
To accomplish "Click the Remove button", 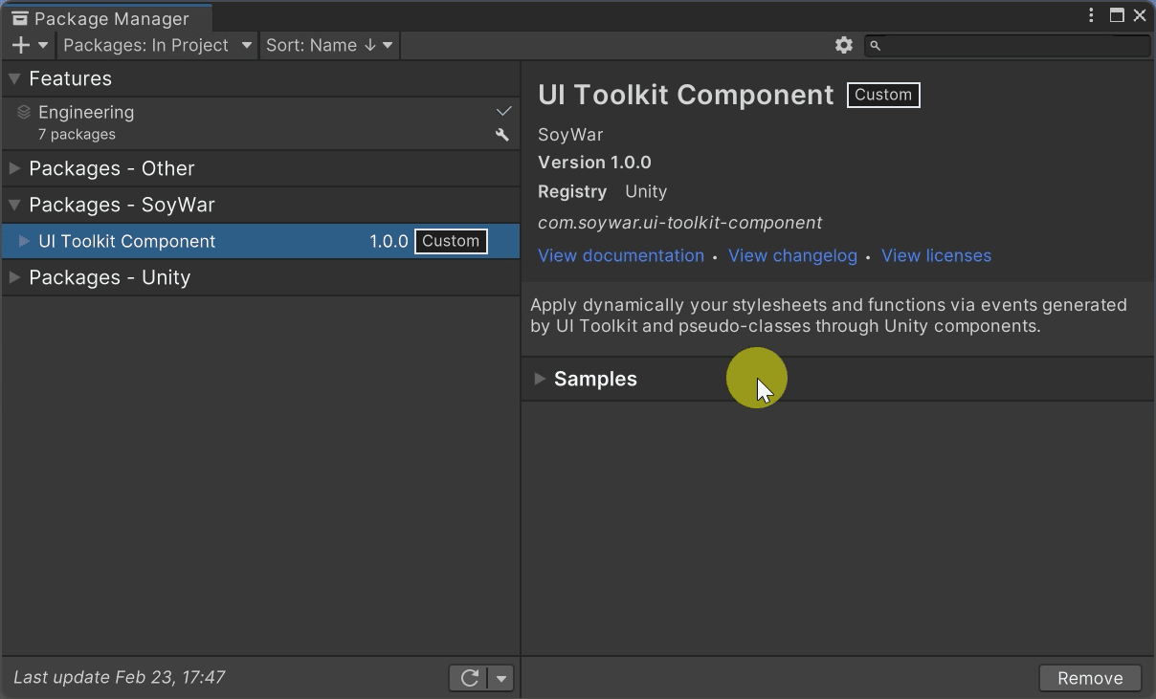I will (1090, 678).
